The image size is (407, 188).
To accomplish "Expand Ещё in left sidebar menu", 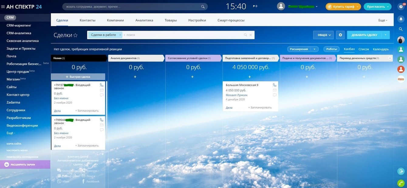I will [11, 133].
